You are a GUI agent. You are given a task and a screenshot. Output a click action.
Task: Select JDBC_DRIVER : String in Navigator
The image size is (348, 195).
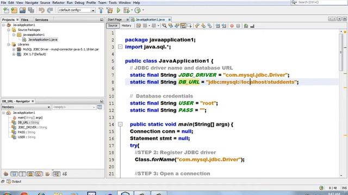[x=33, y=127]
